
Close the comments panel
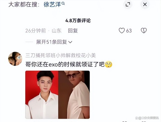(x=145, y=4)
